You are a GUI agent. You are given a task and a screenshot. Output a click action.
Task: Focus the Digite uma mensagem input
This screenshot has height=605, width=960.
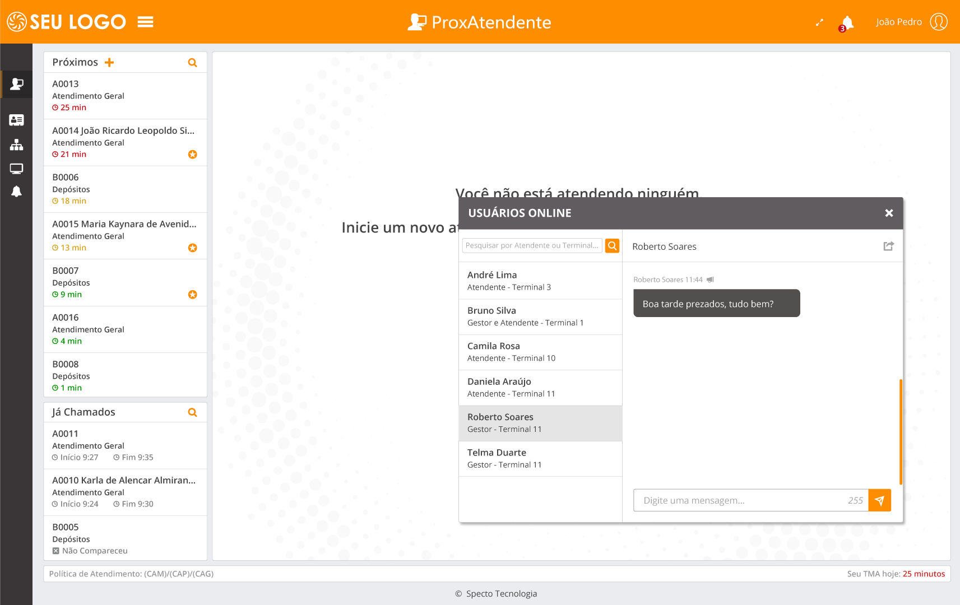(x=750, y=500)
